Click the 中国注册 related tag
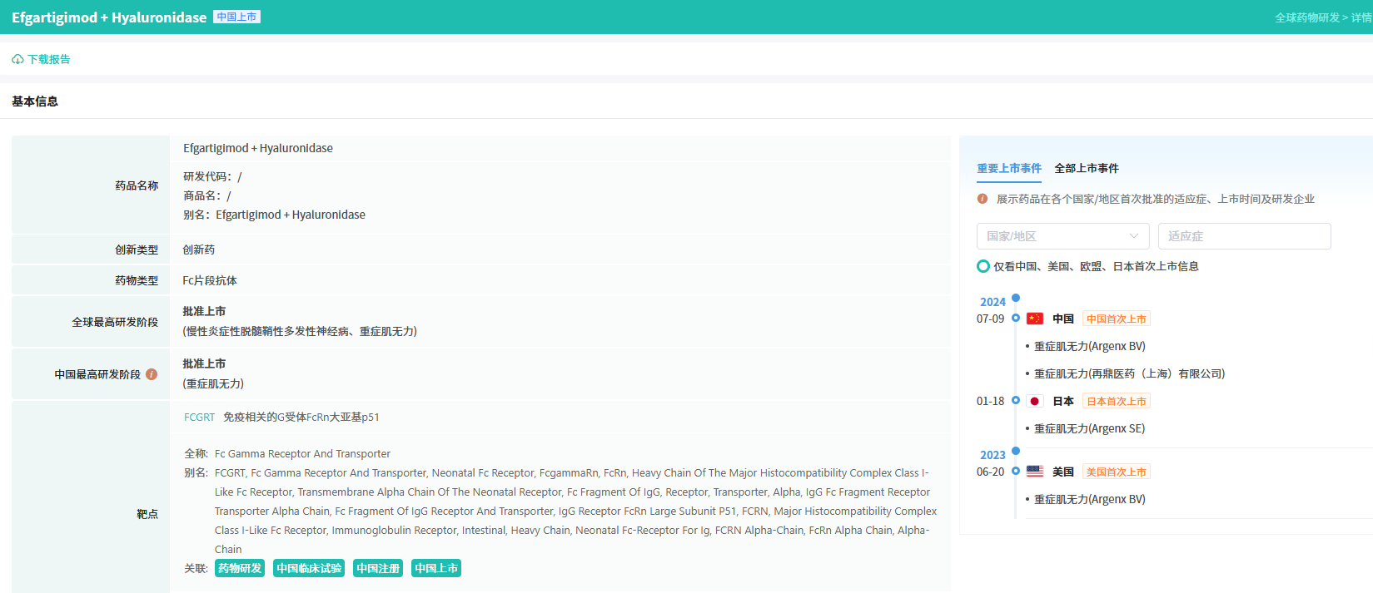Image resolution: width=1373 pixels, height=593 pixels. [378, 568]
